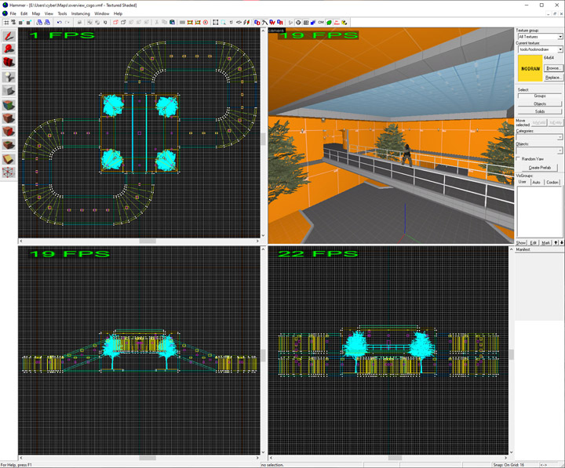Select the Overlay tool with green top
This screenshot has width=565, height=468.
pos(9,144)
